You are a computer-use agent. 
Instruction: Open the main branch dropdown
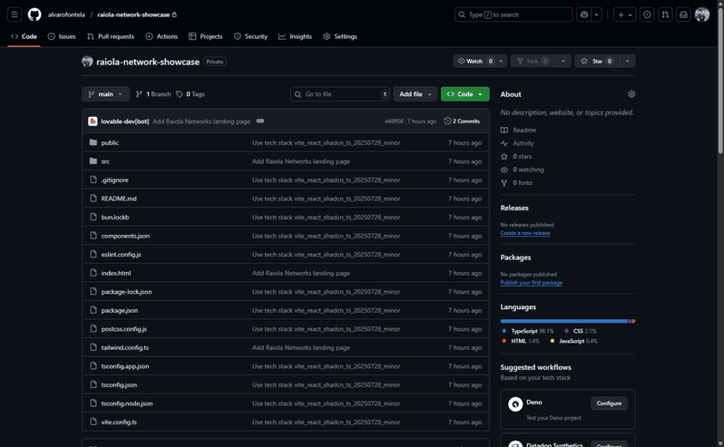[106, 94]
